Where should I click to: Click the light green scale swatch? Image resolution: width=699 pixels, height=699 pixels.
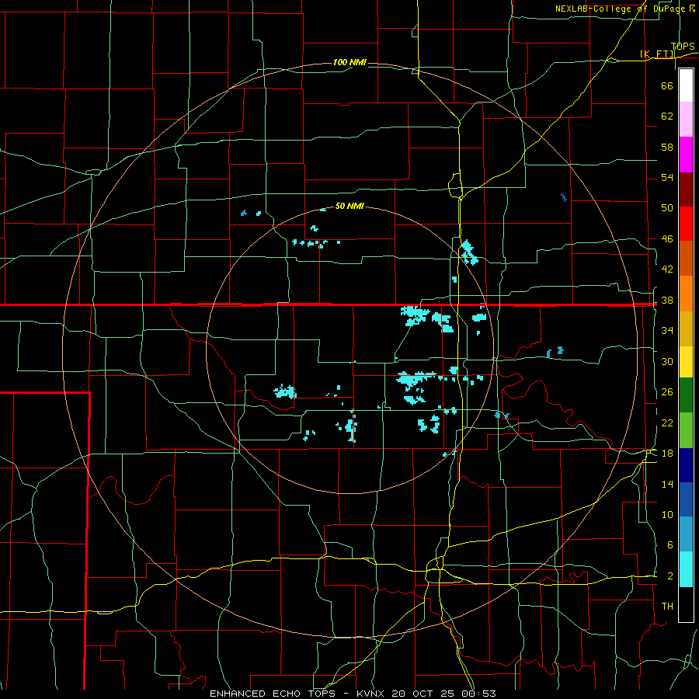click(x=686, y=430)
